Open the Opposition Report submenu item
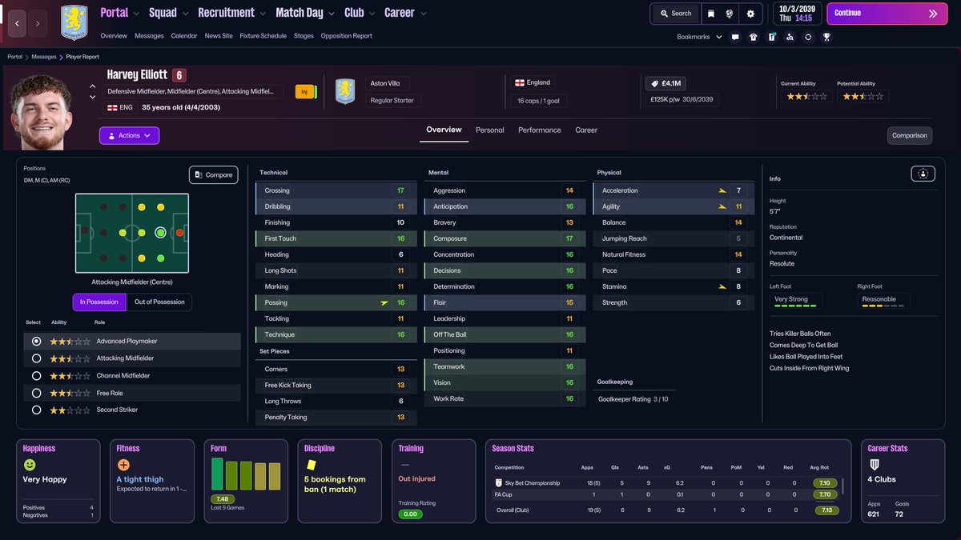 347,36
